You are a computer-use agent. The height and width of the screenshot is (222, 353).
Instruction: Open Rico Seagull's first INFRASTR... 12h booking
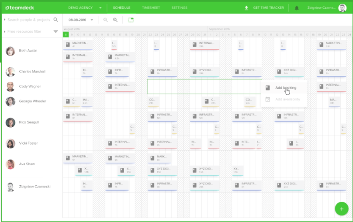162,116
